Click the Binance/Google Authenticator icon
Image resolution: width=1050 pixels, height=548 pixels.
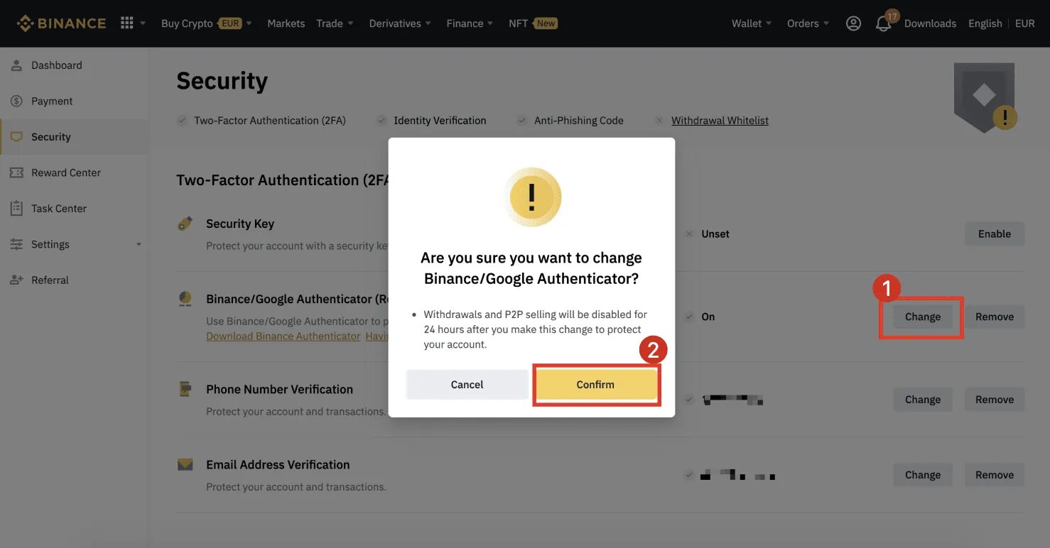[185, 299]
